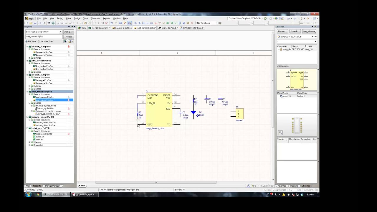Click the Windows Start orb

[28, 194]
